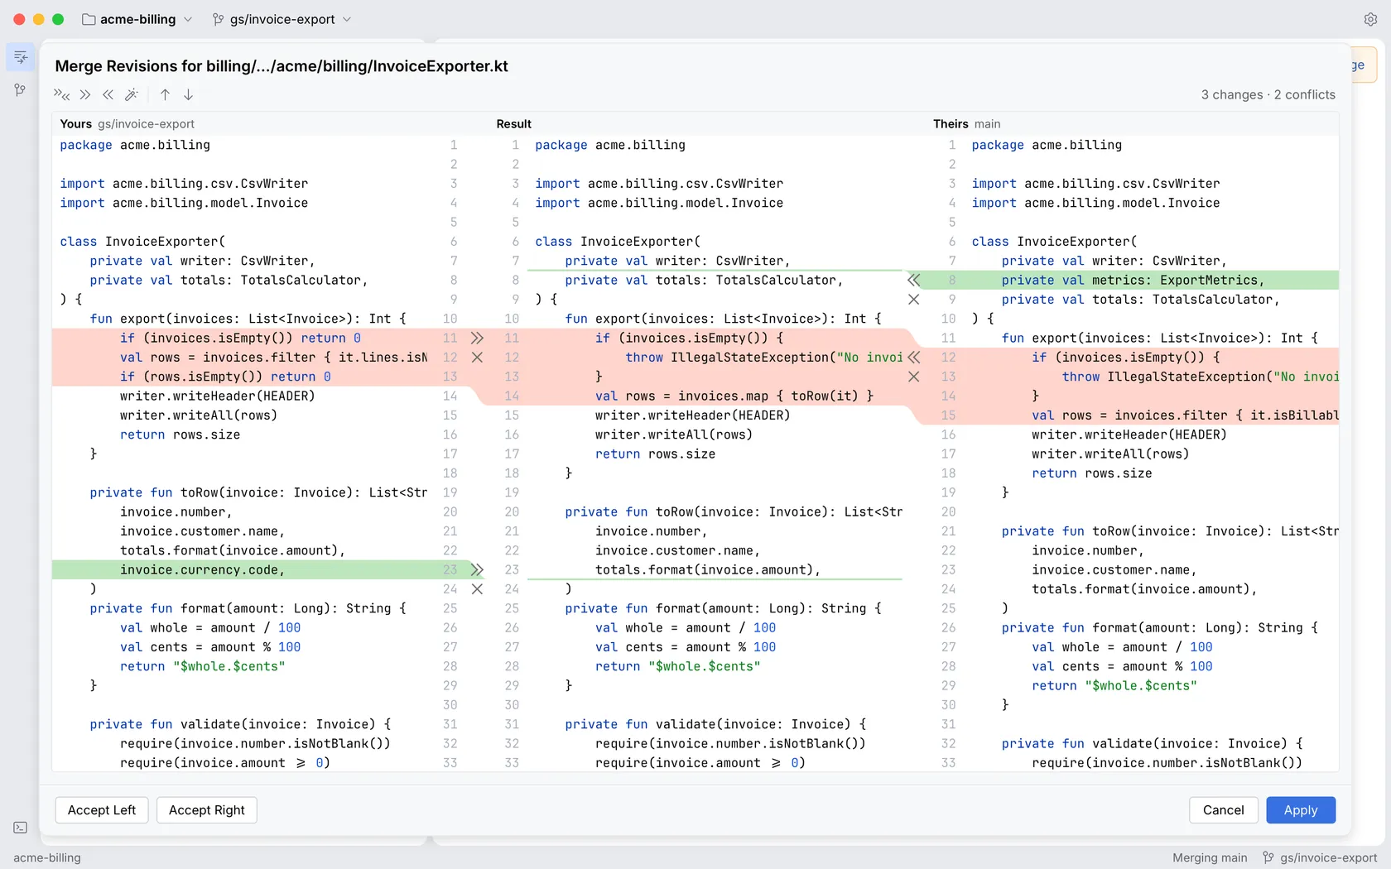
Task: Accept Theirs metrics change at line 8
Action: 913,280
